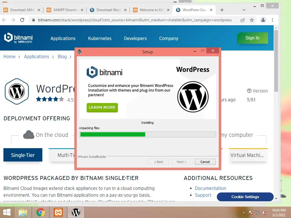This screenshot has width=291, height=218.
Task: Reload the Bitnami page
Action: tap(22, 20)
